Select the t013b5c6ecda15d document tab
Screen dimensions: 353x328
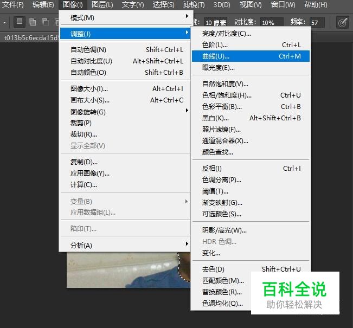(30, 37)
